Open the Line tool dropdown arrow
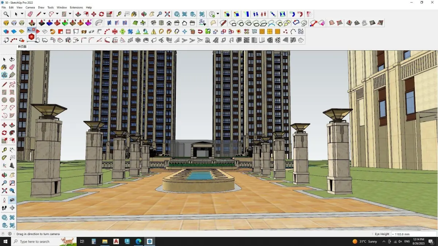438x246 pixels. [x=44, y=14]
